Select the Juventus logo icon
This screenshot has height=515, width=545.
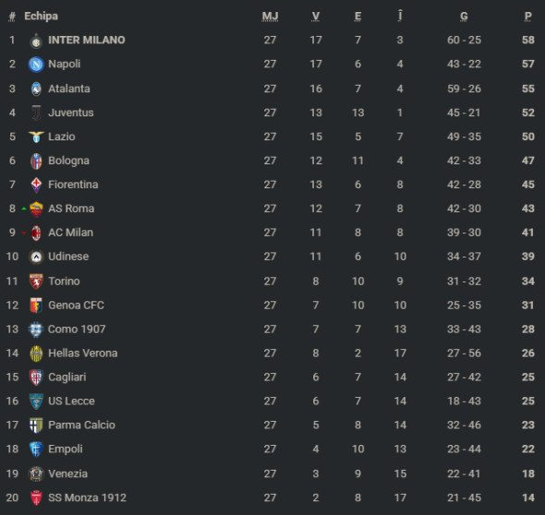coord(36,113)
